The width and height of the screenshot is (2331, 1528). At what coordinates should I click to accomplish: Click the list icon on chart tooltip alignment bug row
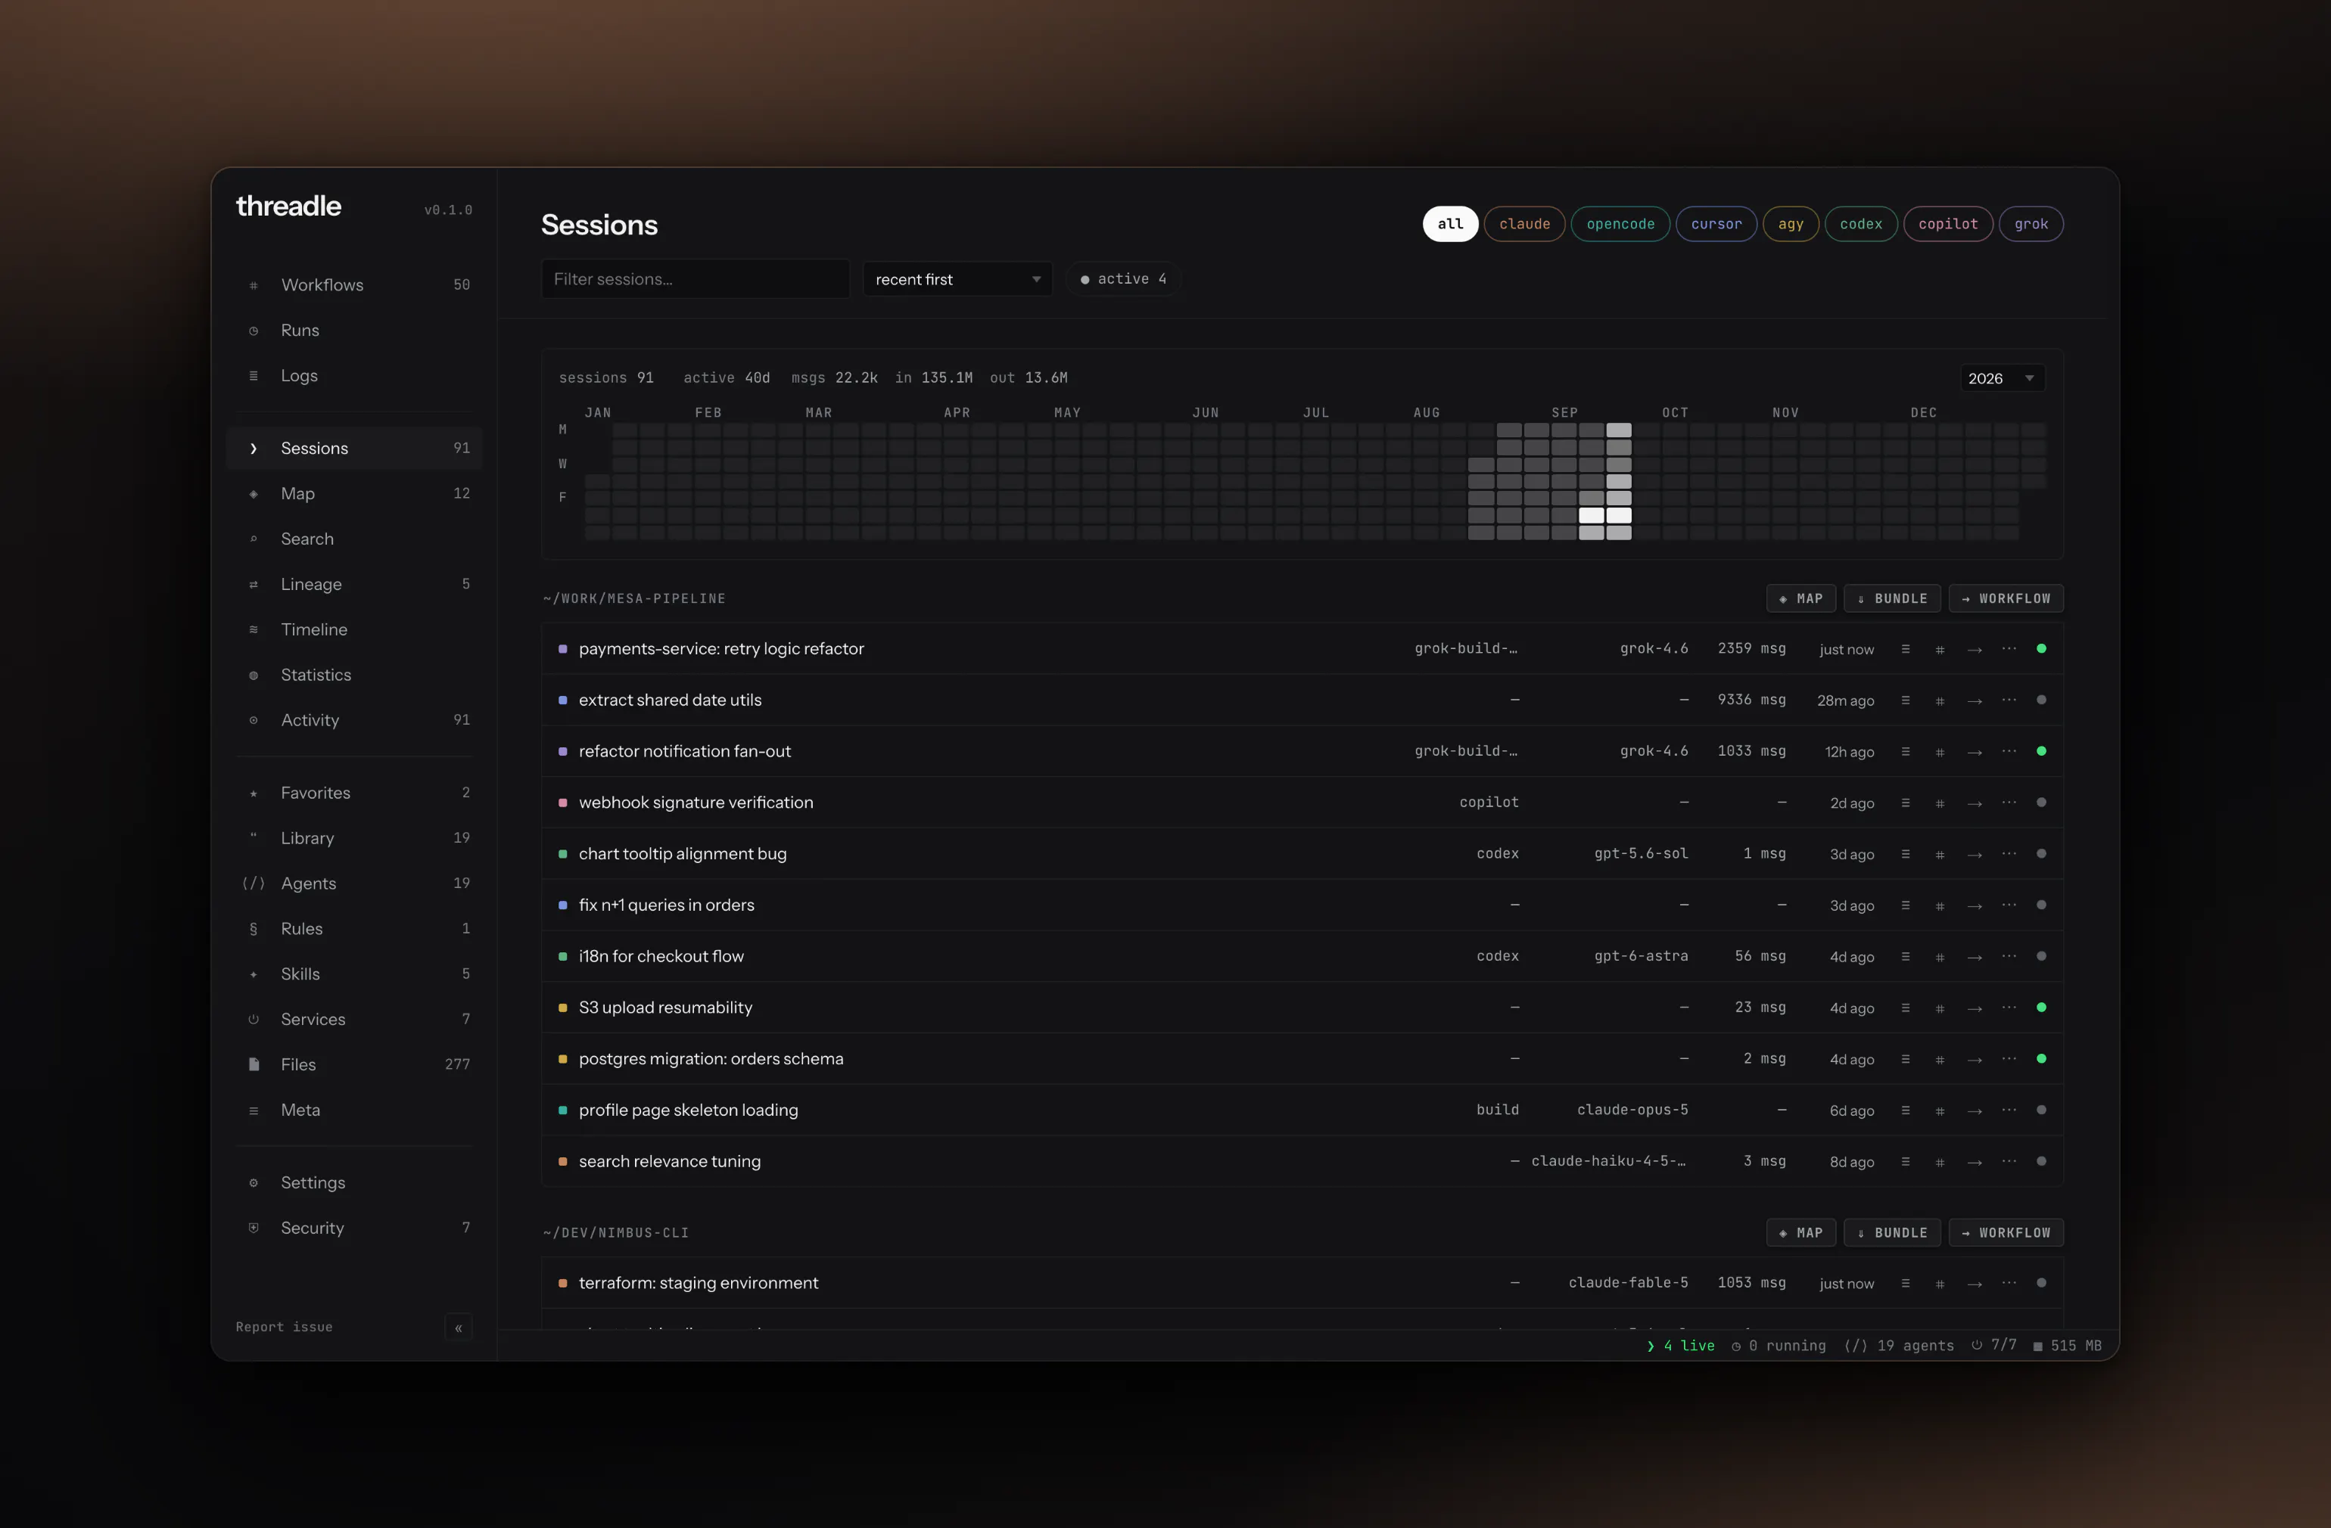tap(1905, 853)
